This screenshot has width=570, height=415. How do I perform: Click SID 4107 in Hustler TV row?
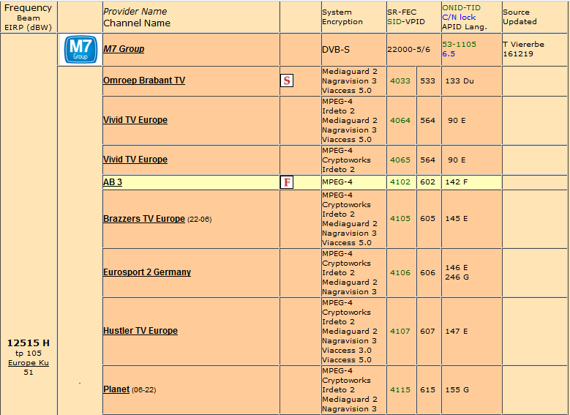pos(400,332)
